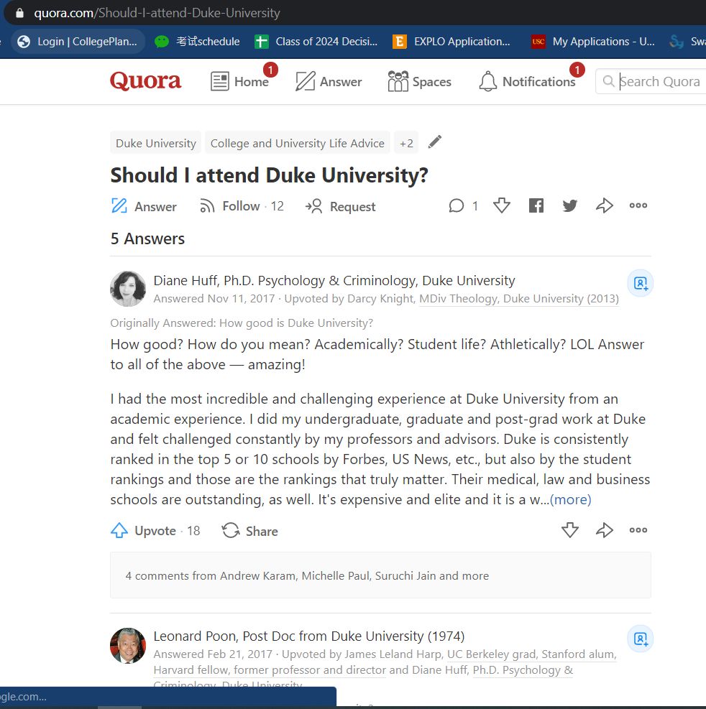Go to the Answer tab in navbar
Viewport: 706px width, 709px height.
[329, 81]
